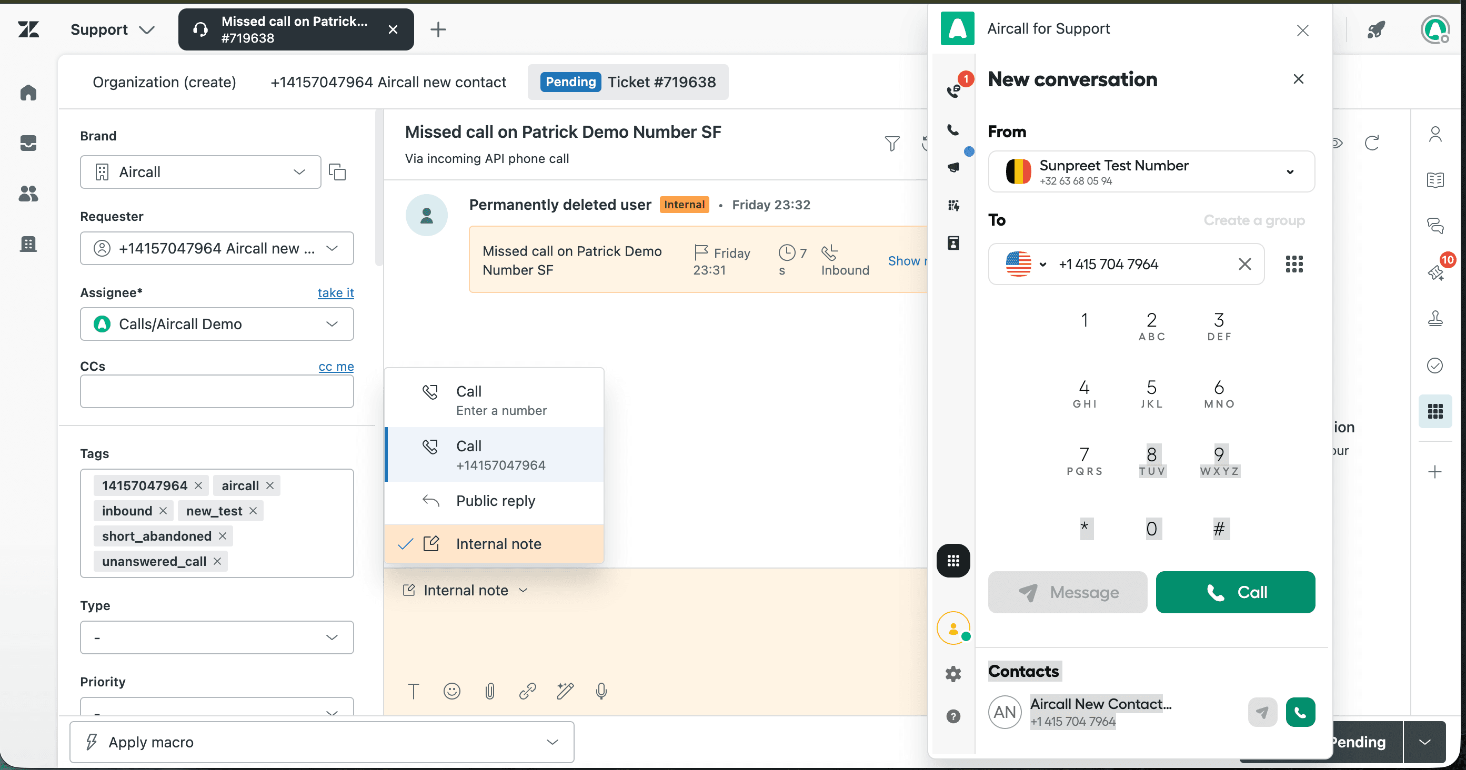Open Zendesk home from sidebar
The image size is (1466, 770).
(x=28, y=92)
